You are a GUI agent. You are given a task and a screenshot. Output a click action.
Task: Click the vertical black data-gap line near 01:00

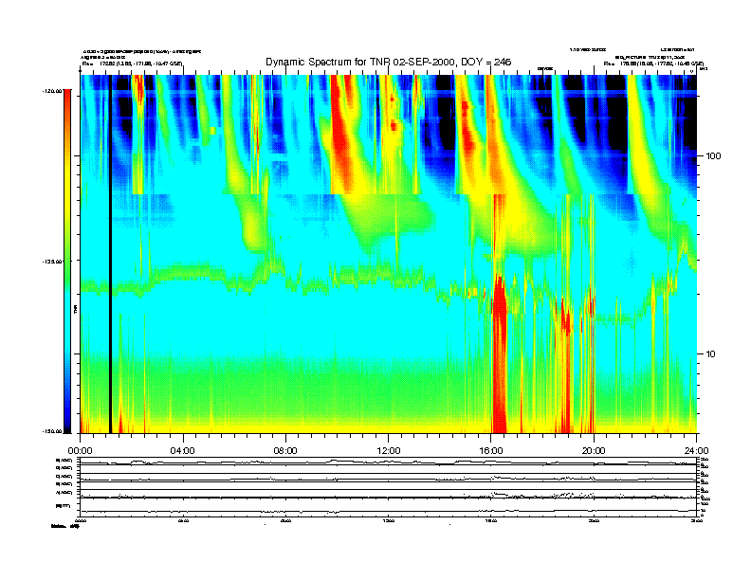(x=110, y=254)
